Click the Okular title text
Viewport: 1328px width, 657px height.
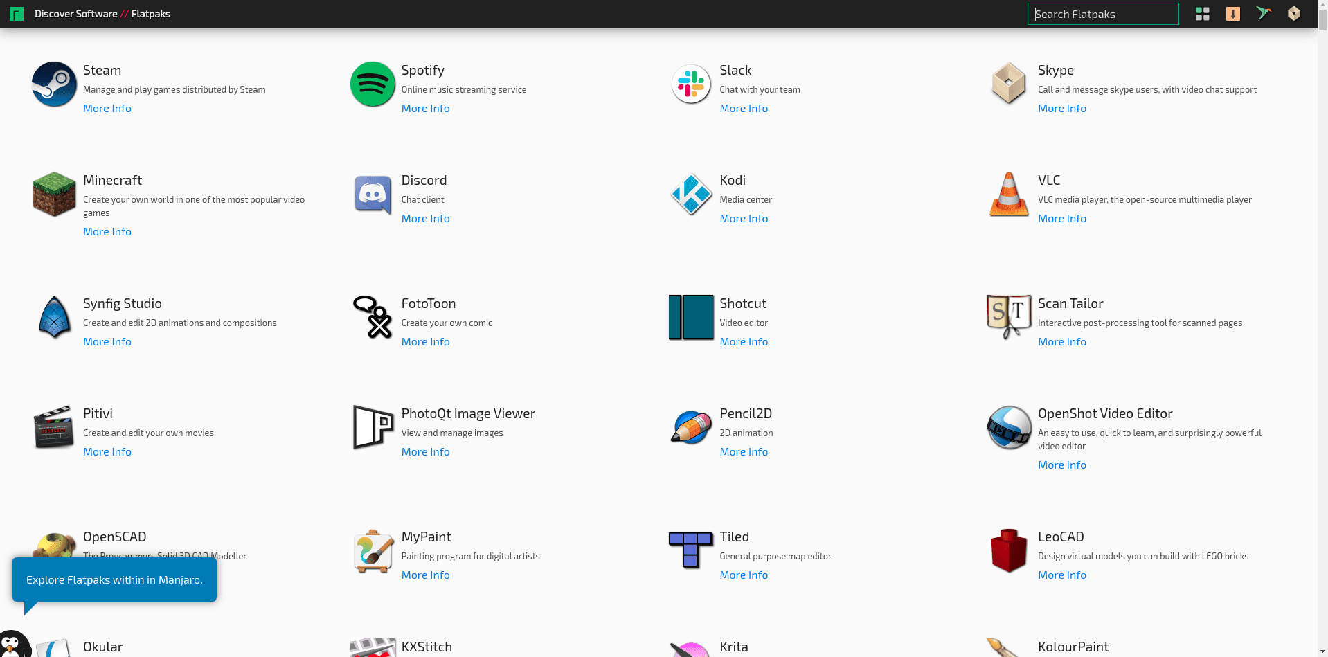102,647
